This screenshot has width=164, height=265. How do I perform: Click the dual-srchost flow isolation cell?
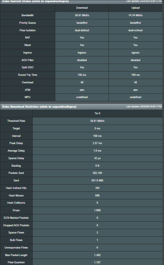click(x=135, y=30)
